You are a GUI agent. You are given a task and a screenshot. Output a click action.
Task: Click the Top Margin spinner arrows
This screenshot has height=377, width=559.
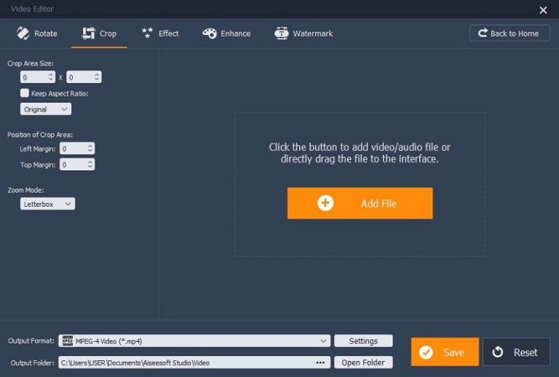(90, 165)
